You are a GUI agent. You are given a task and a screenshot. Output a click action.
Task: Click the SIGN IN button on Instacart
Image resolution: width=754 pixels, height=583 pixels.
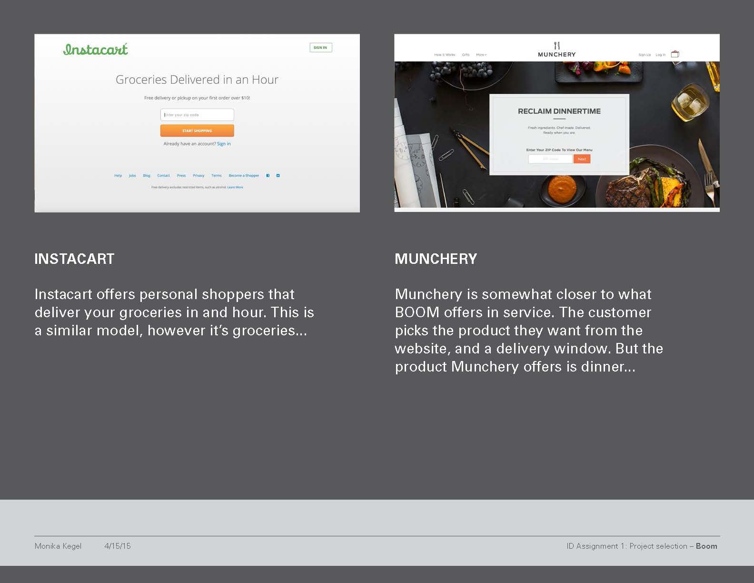click(320, 48)
